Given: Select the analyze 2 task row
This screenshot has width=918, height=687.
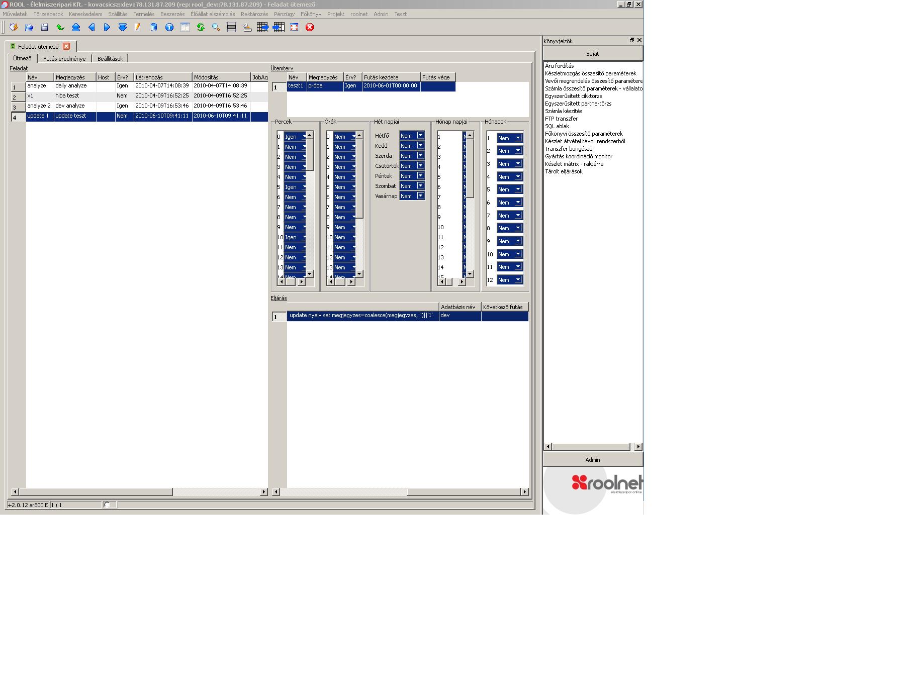Looking at the screenshot, I should point(39,106).
